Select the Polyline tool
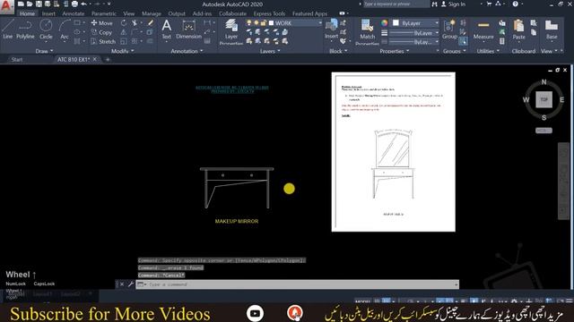 pos(25,30)
